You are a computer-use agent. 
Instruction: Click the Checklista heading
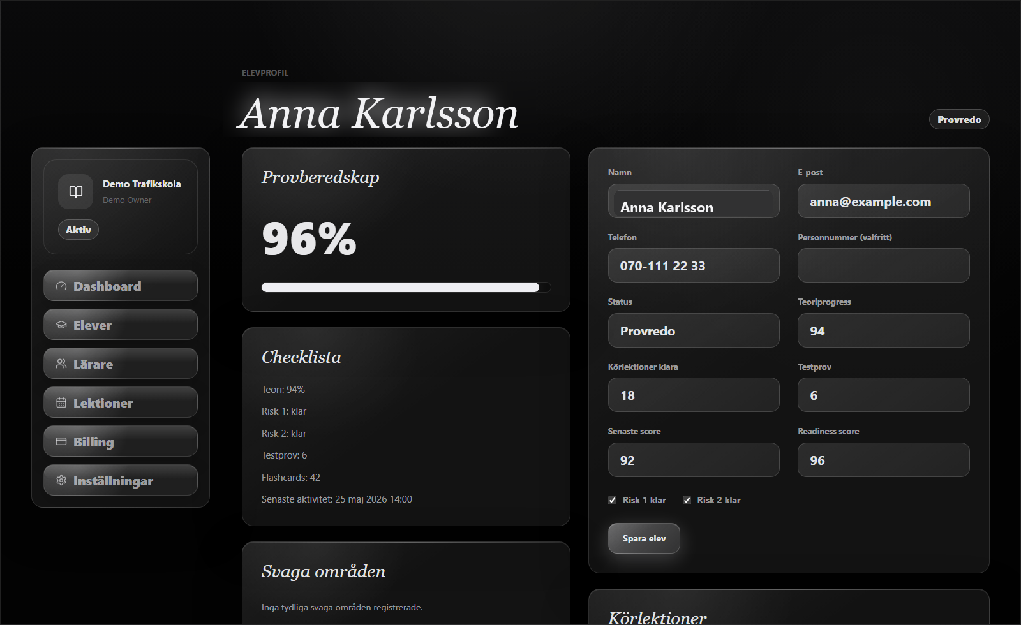coord(301,357)
